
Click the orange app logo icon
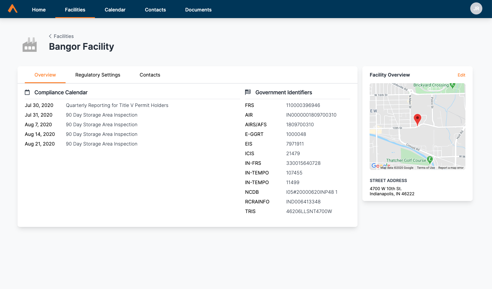click(x=13, y=9)
